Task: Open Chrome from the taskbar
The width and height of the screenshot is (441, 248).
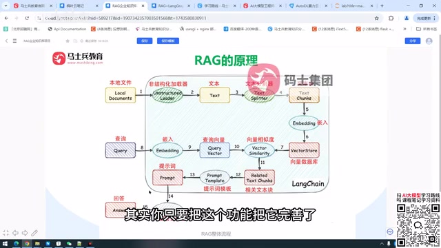Action: (x=27, y=243)
